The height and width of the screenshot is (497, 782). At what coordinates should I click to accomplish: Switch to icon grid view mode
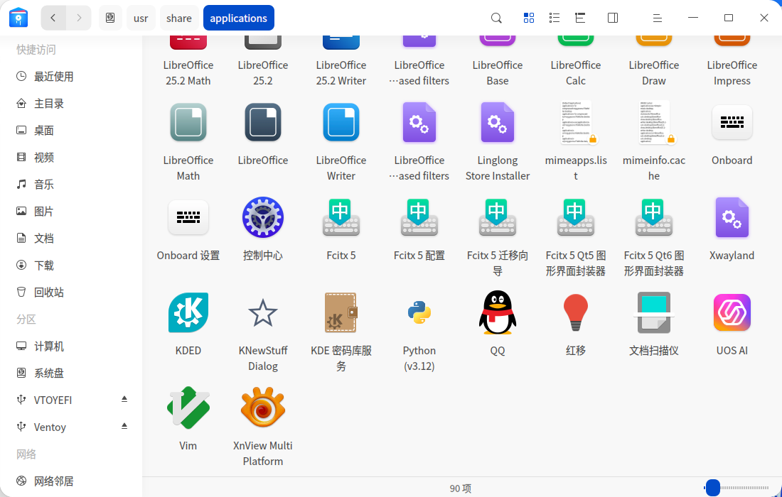529,18
